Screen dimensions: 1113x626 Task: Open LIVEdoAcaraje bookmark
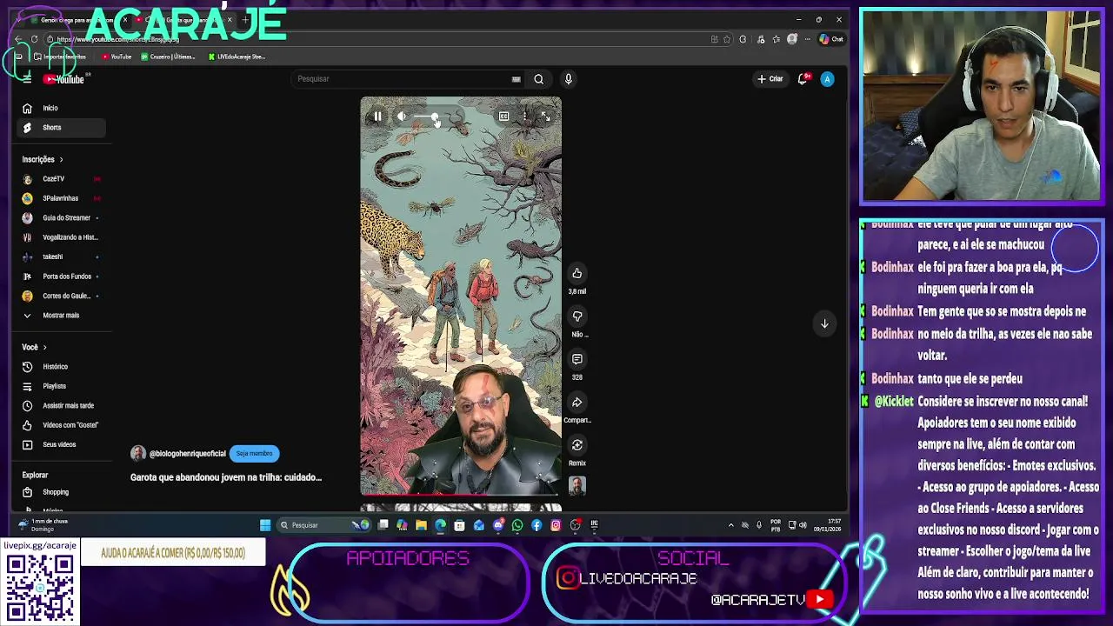click(237, 57)
